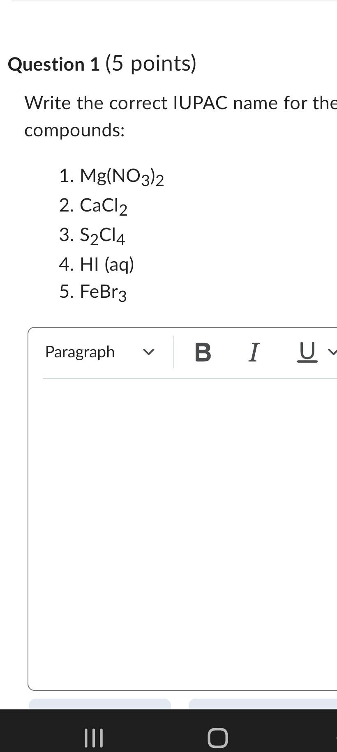Open recent apps from the Android navigation bar
This screenshot has height=752, width=337.
pyautogui.click(x=94, y=737)
